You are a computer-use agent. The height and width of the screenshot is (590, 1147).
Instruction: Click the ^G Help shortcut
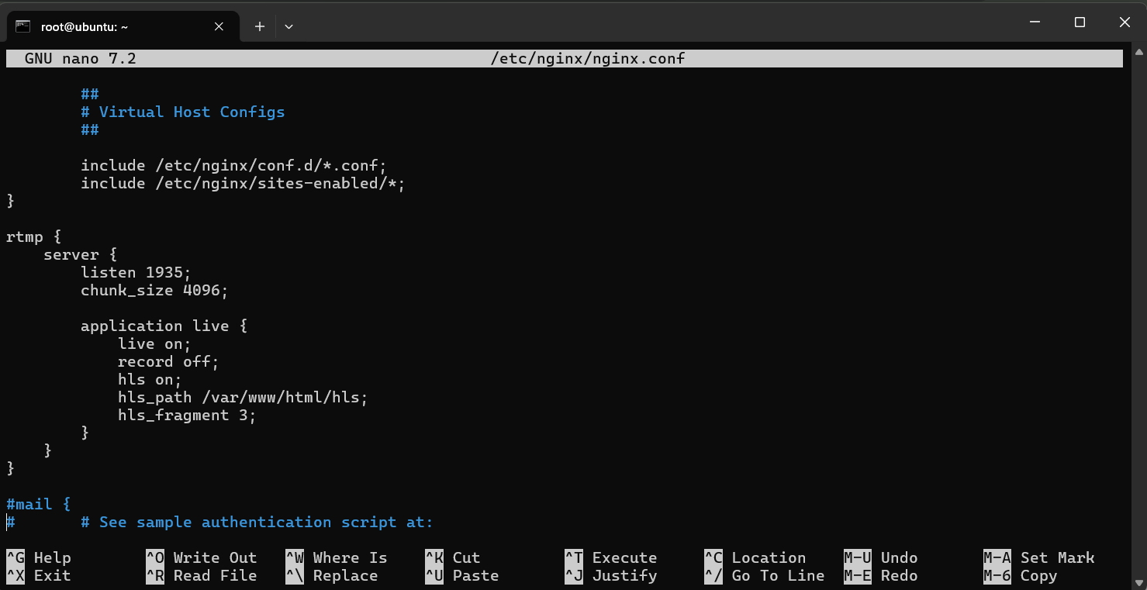coord(39,557)
